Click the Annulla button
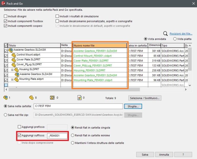The image size is (197, 159). (x=164, y=155)
